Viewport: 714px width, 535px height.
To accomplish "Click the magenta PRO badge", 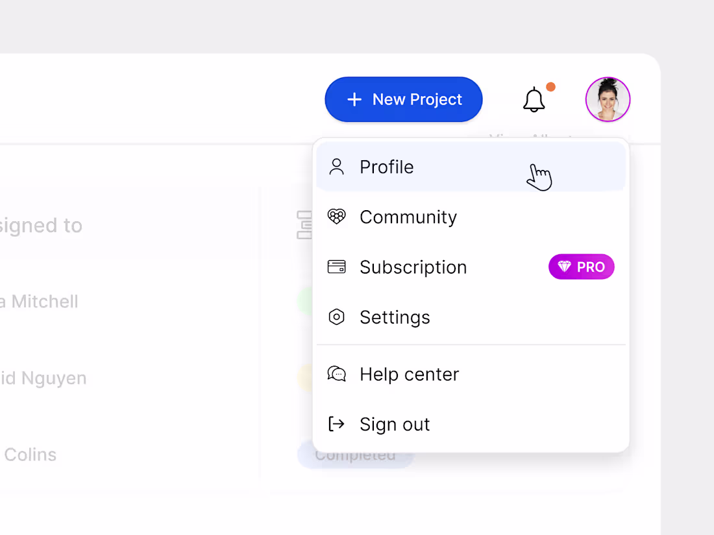I will 581,267.
